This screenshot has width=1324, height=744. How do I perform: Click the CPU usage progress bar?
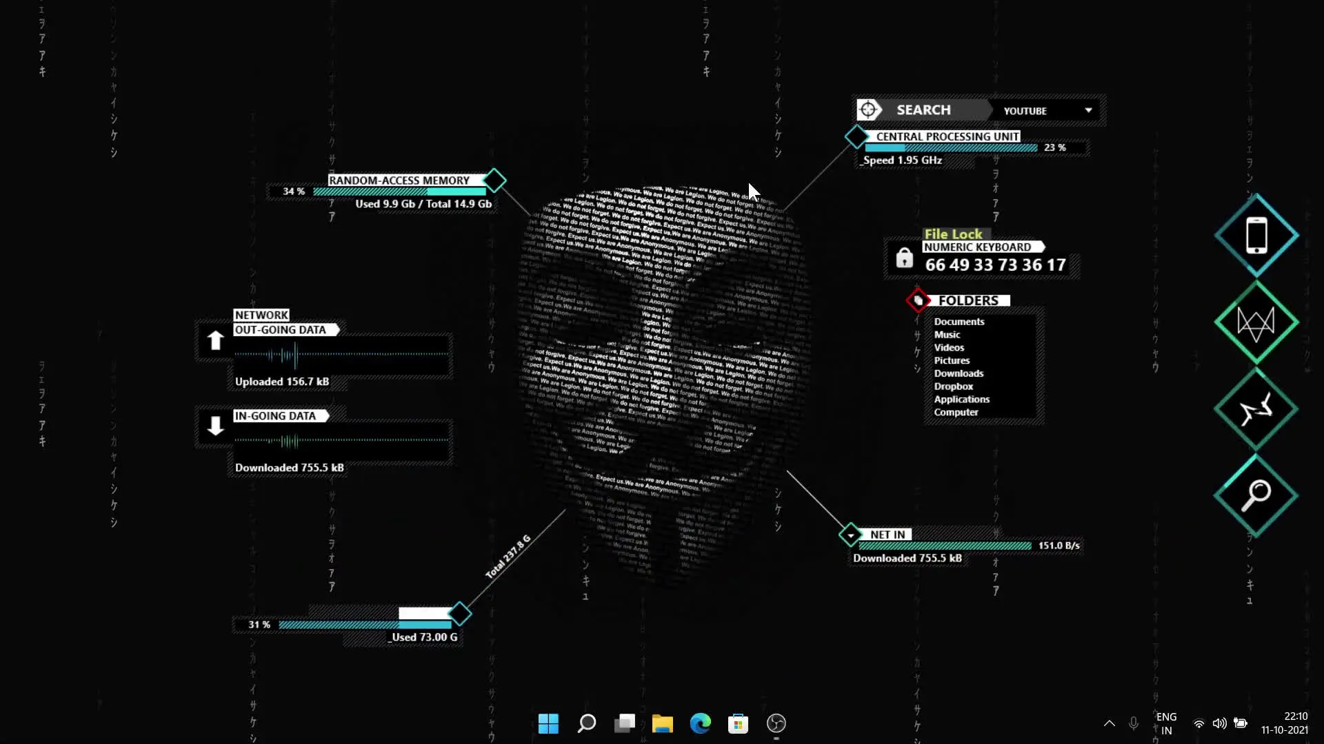[x=951, y=148]
